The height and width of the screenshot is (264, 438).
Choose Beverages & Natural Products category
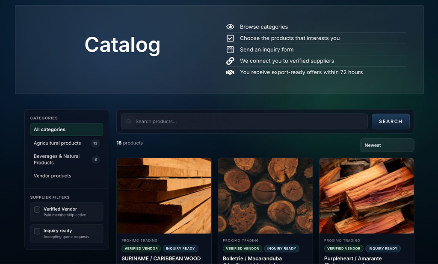[66, 159]
